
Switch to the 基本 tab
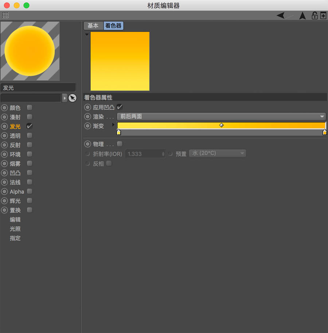pyautogui.click(x=93, y=26)
